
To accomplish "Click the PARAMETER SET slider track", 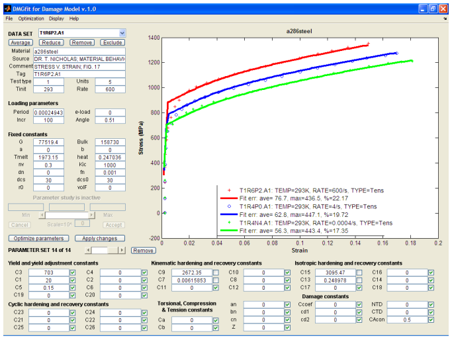I will tap(114, 251).
